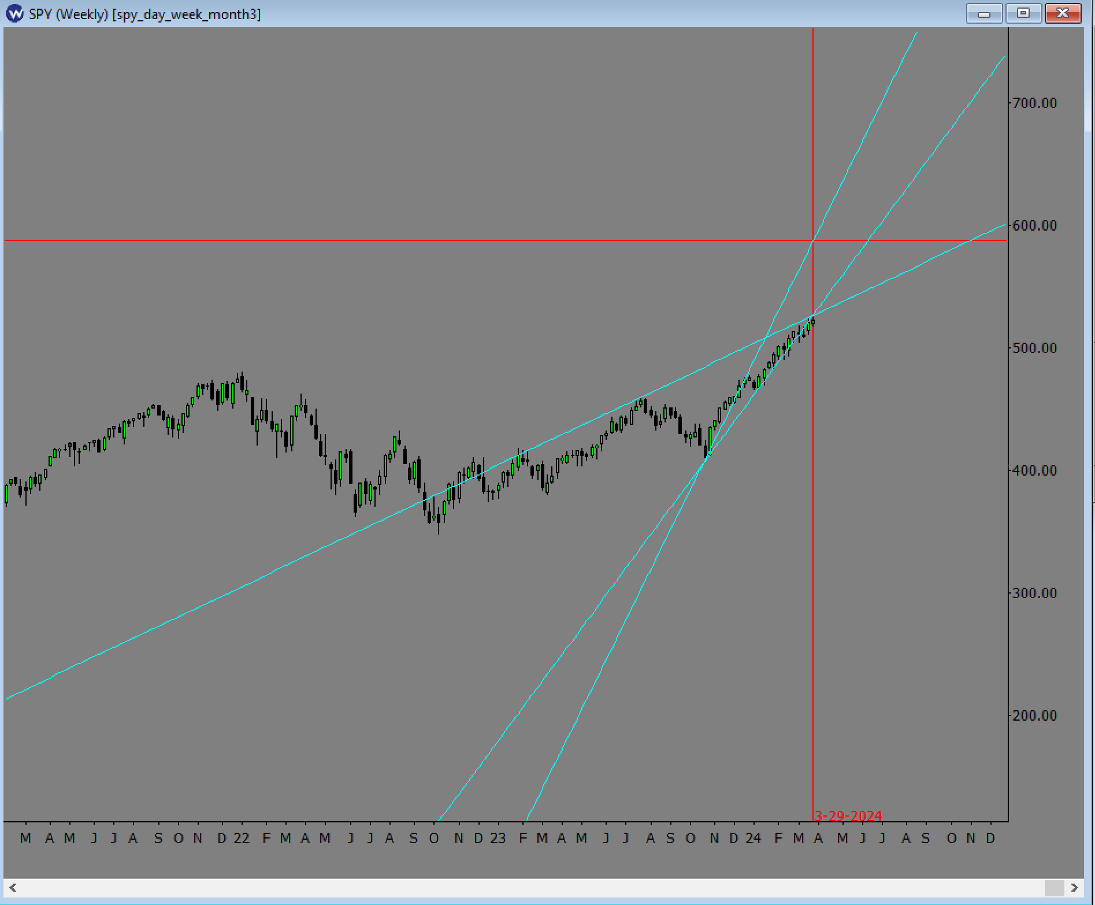Click the horizontal scrollbar thumb
The image size is (1095, 905).
pos(1054,887)
